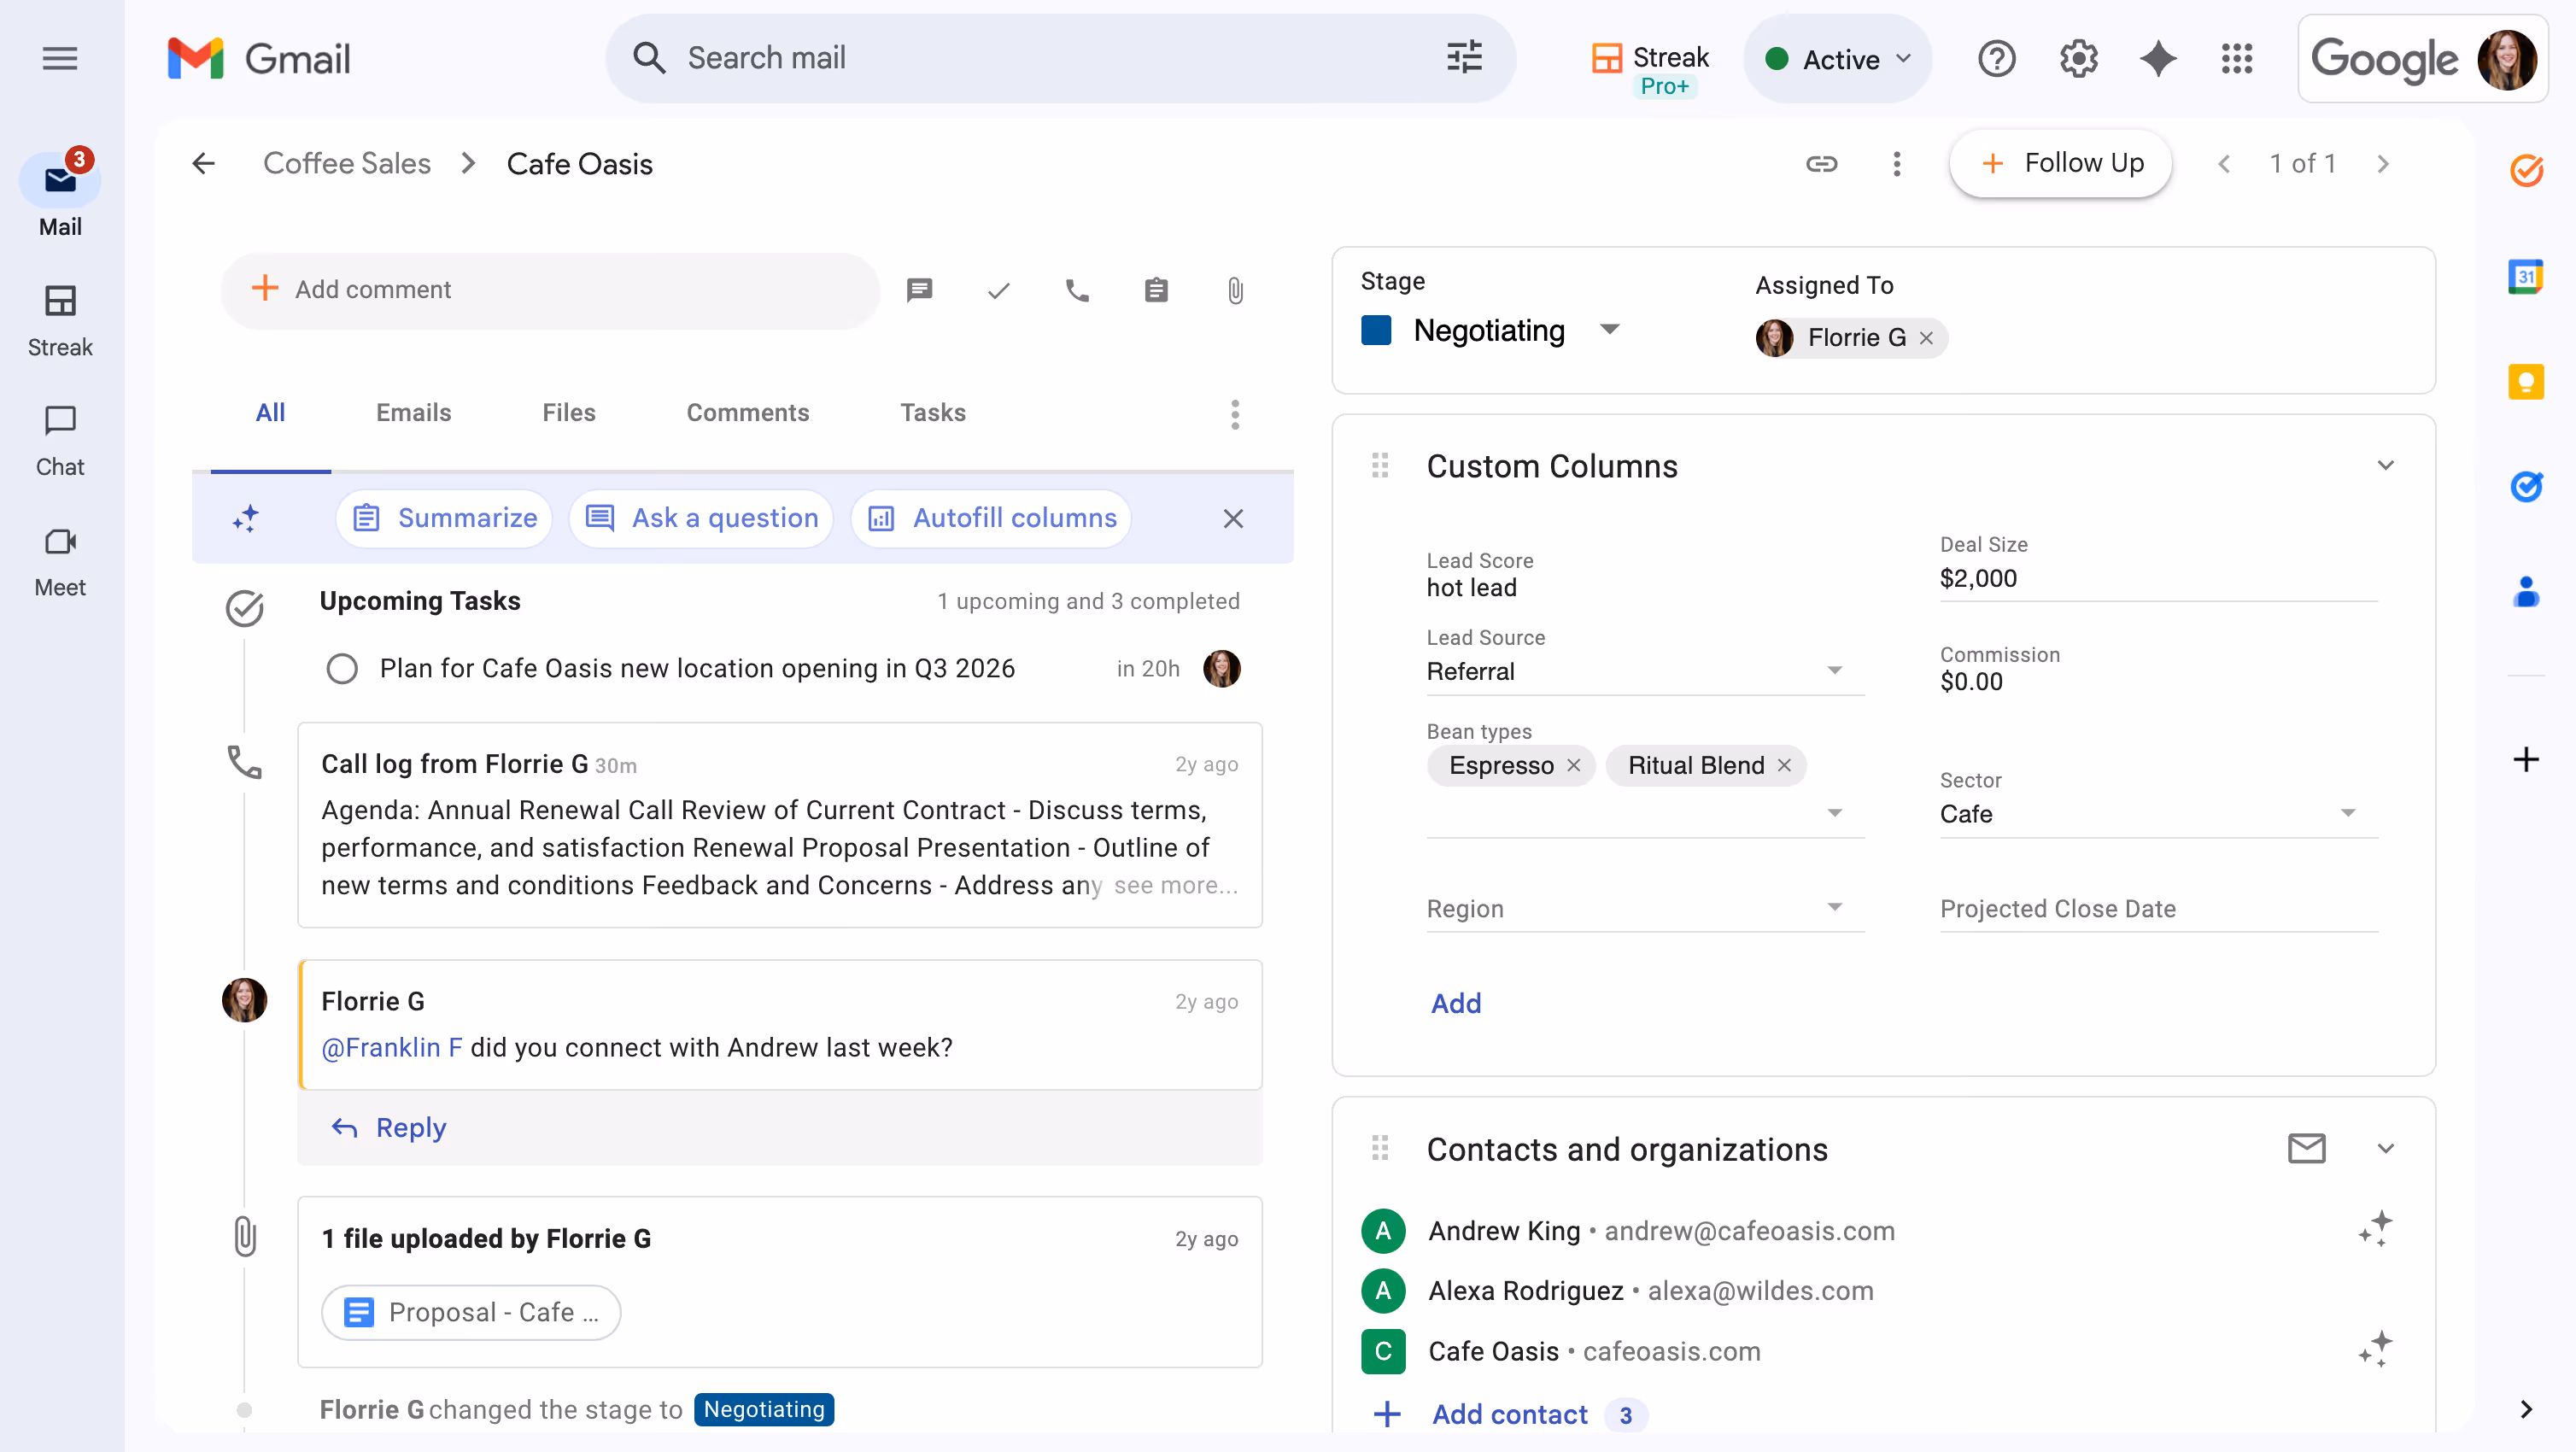The height and width of the screenshot is (1452, 2576).
Task: Open Active status dropdown
Action: [x=1837, y=59]
